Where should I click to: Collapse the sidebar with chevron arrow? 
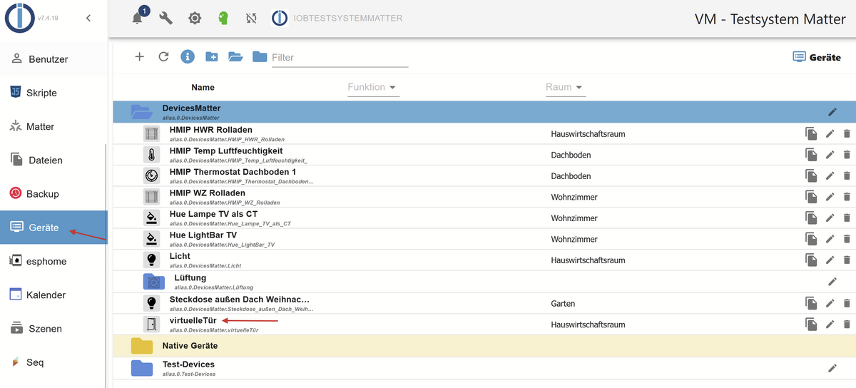point(88,19)
